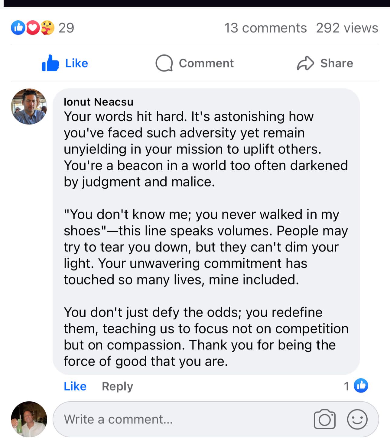
Task: Click the care hug emoji reaction
Action: pyautogui.click(x=47, y=28)
